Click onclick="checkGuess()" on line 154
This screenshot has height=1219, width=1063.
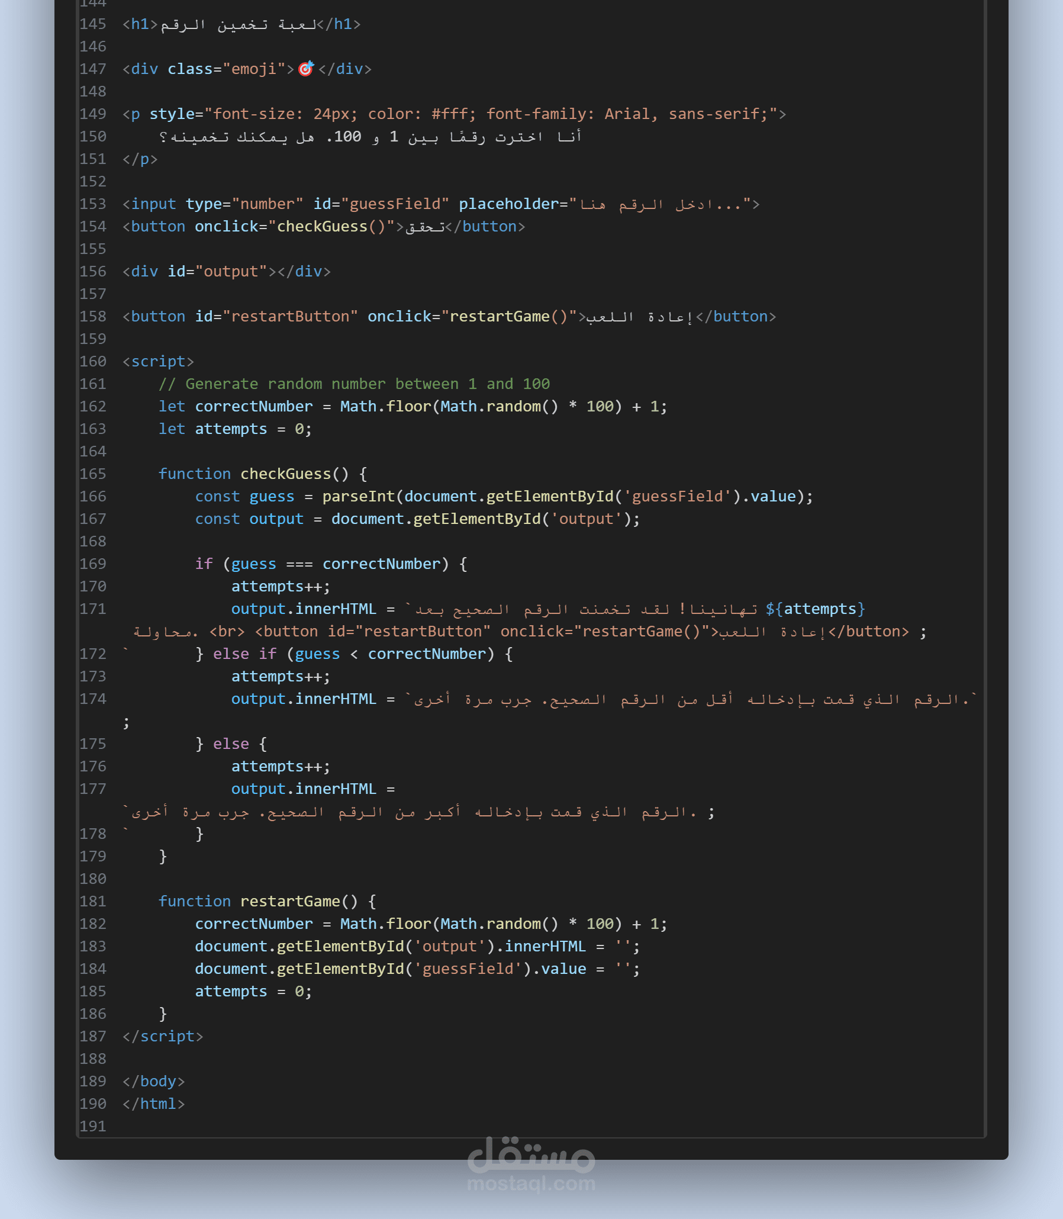295,227
